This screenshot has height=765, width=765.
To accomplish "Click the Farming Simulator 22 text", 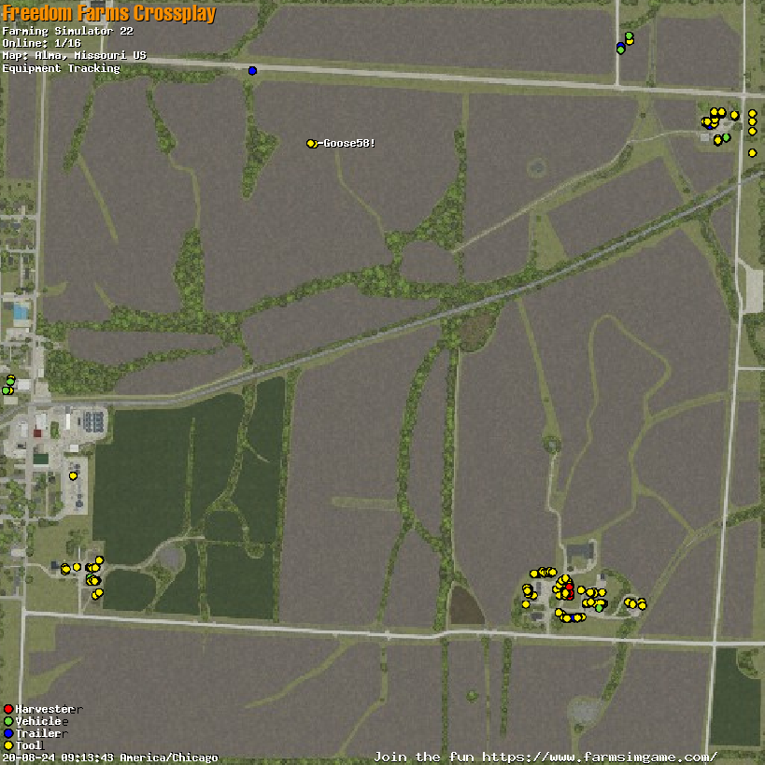I will click(x=67, y=31).
